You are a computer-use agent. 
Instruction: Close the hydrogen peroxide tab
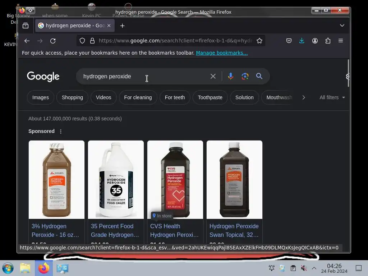109,26
